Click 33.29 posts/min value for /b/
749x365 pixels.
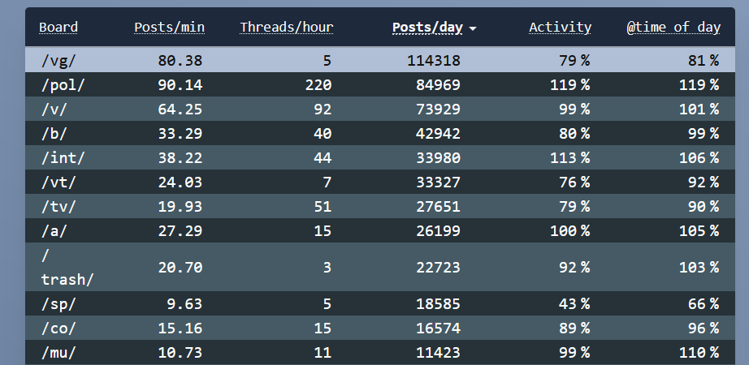click(180, 134)
